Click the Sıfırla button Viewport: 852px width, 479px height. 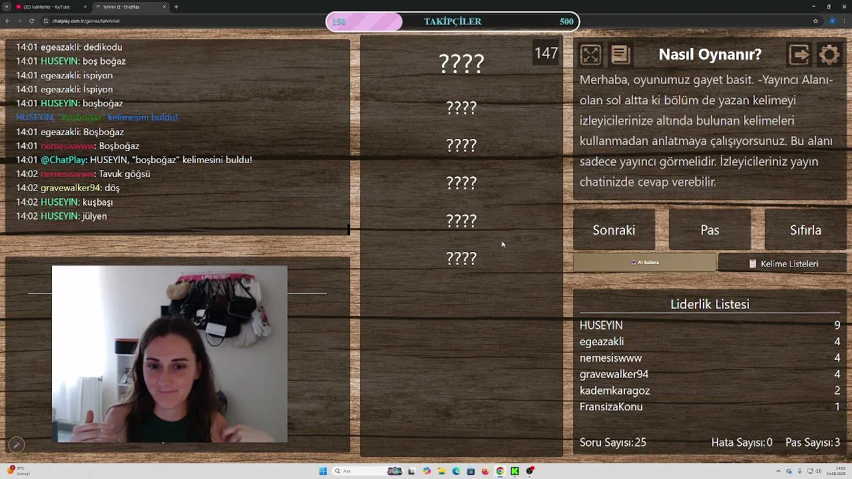(805, 230)
